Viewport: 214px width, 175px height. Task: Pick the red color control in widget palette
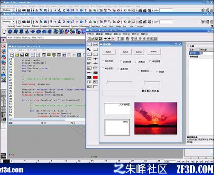96,77
